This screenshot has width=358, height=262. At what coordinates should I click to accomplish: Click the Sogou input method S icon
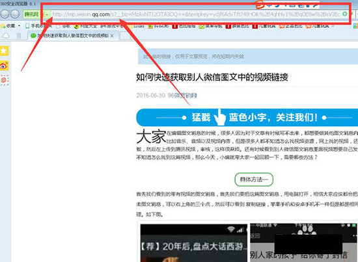[260, 4]
